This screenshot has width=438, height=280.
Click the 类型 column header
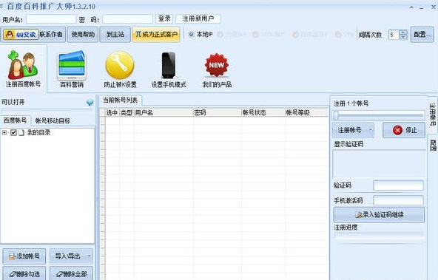coord(127,113)
